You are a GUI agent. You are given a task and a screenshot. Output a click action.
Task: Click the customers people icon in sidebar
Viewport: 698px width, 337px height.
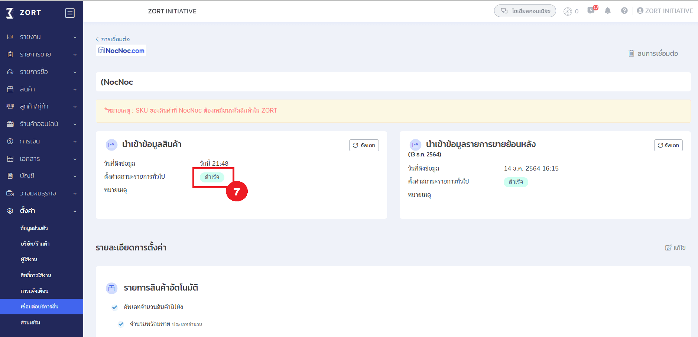point(10,106)
